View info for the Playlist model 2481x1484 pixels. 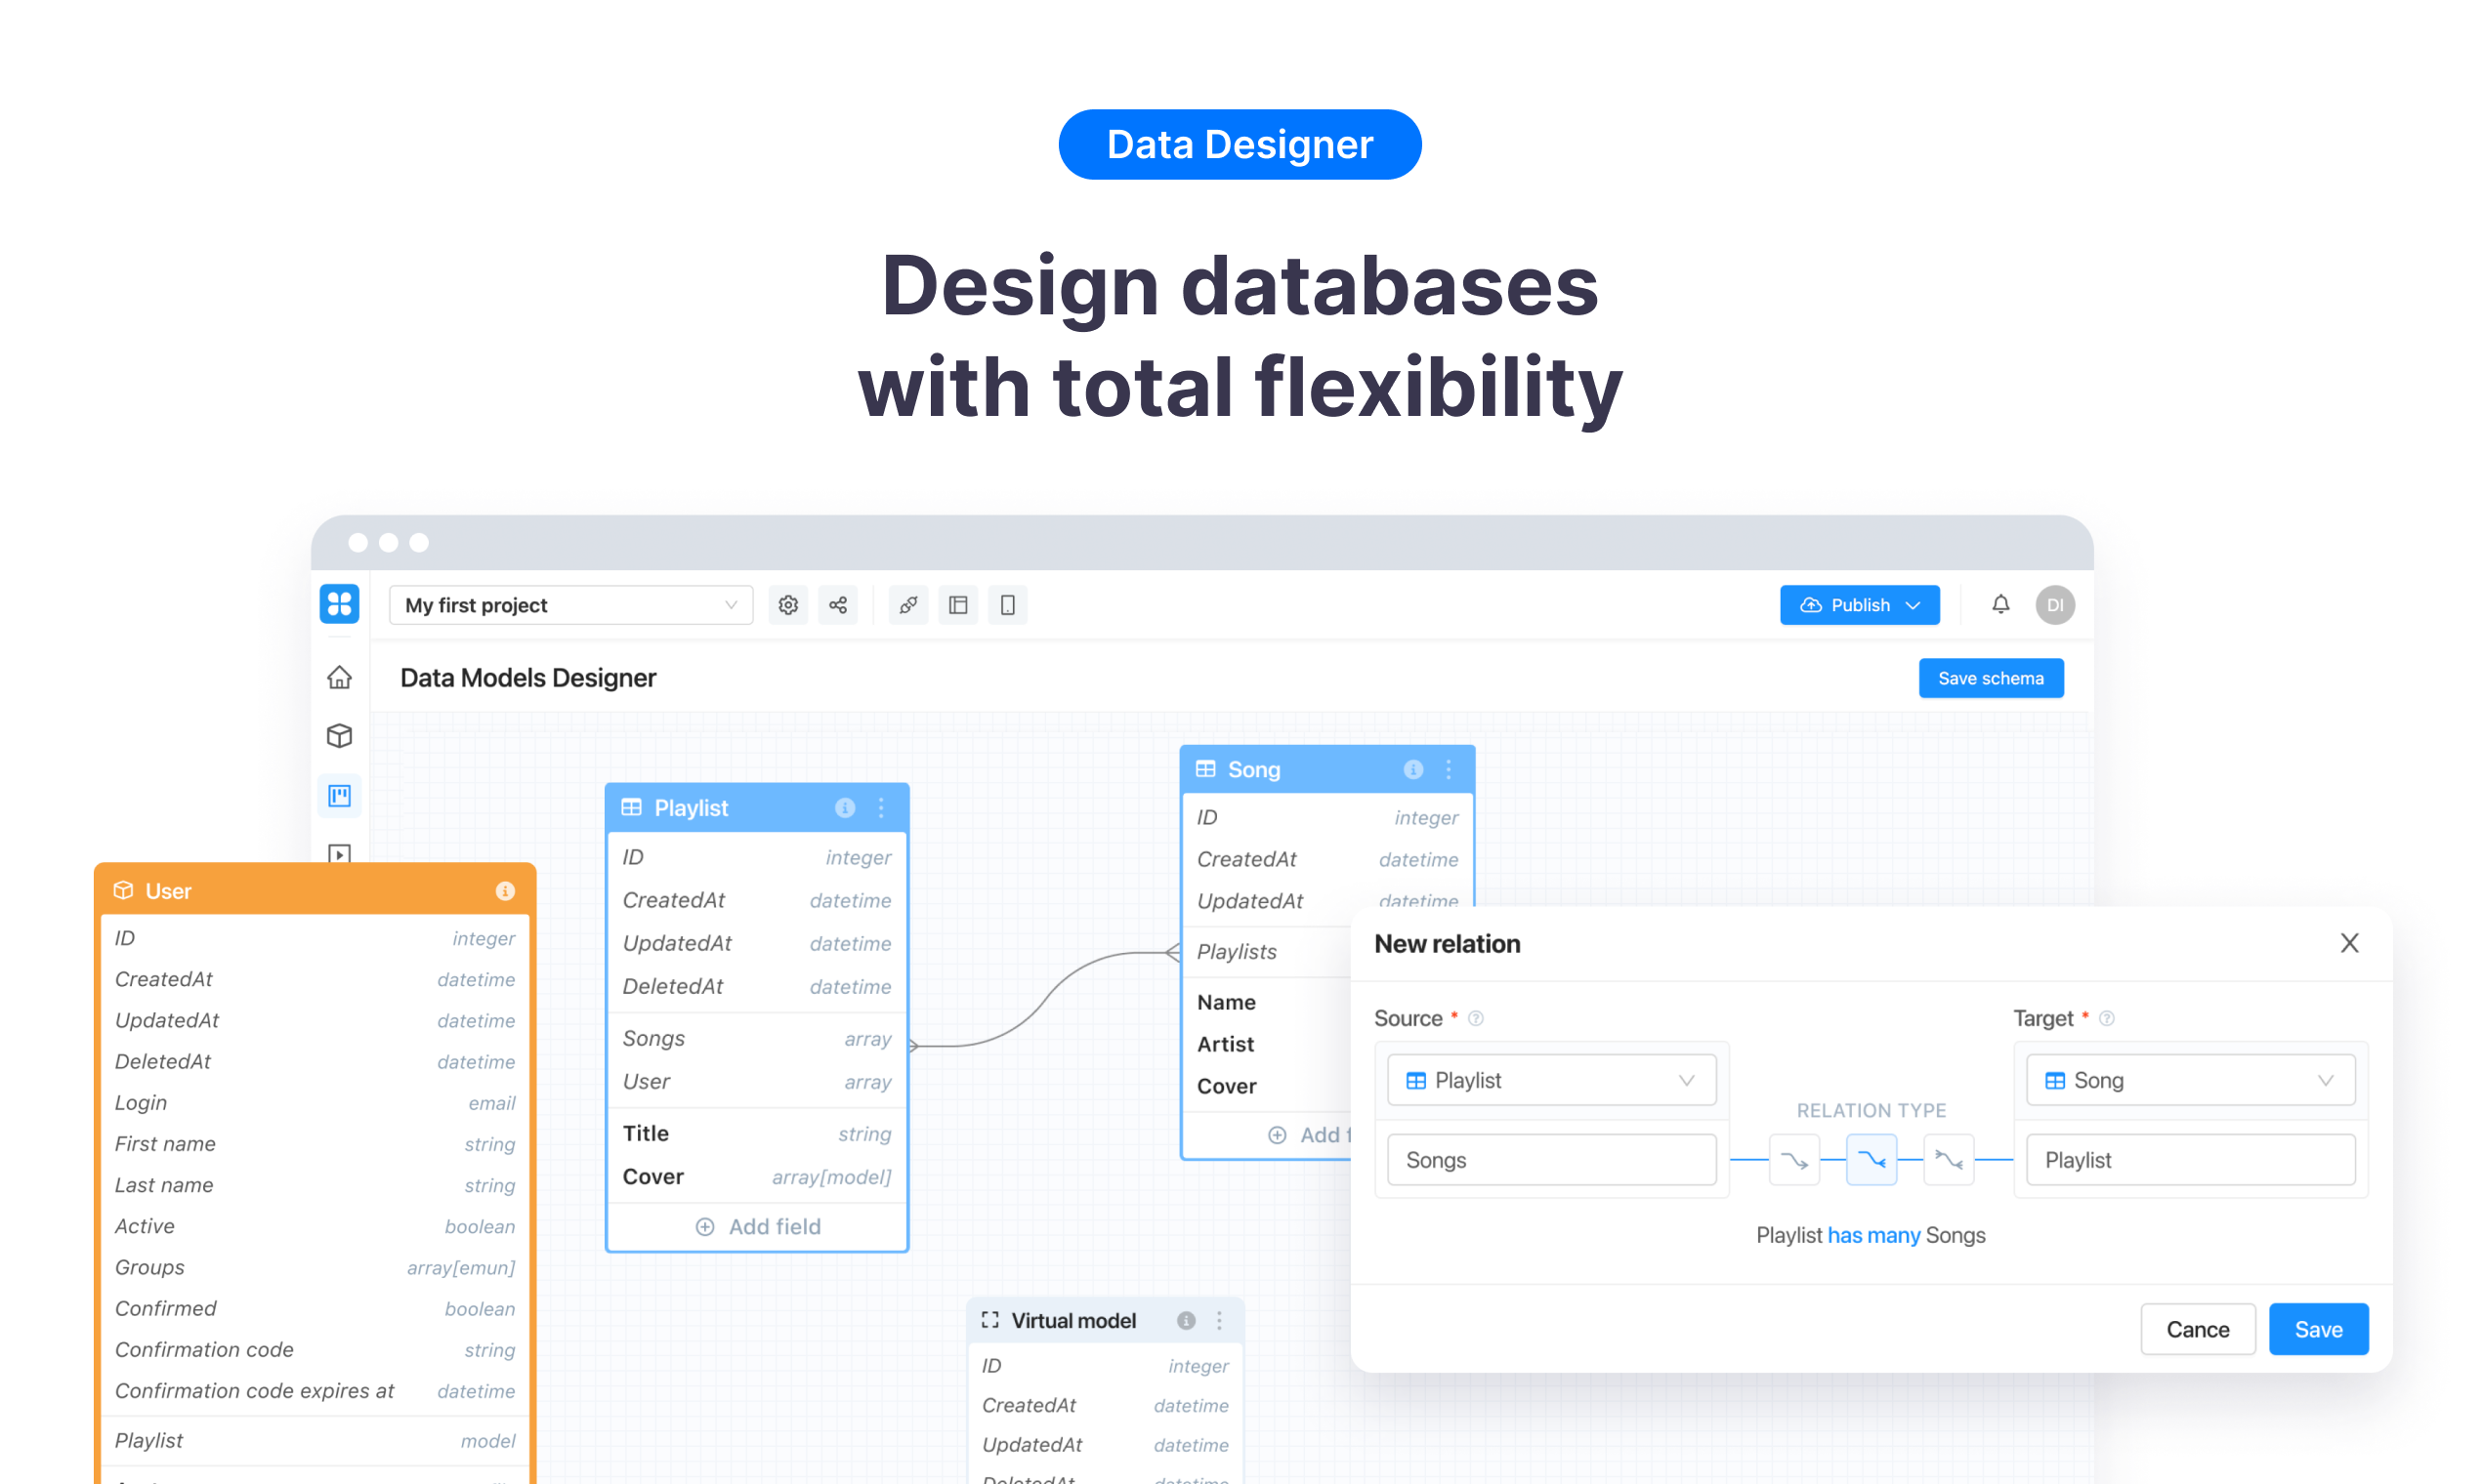pyautogui.click(x=844, y=807)
